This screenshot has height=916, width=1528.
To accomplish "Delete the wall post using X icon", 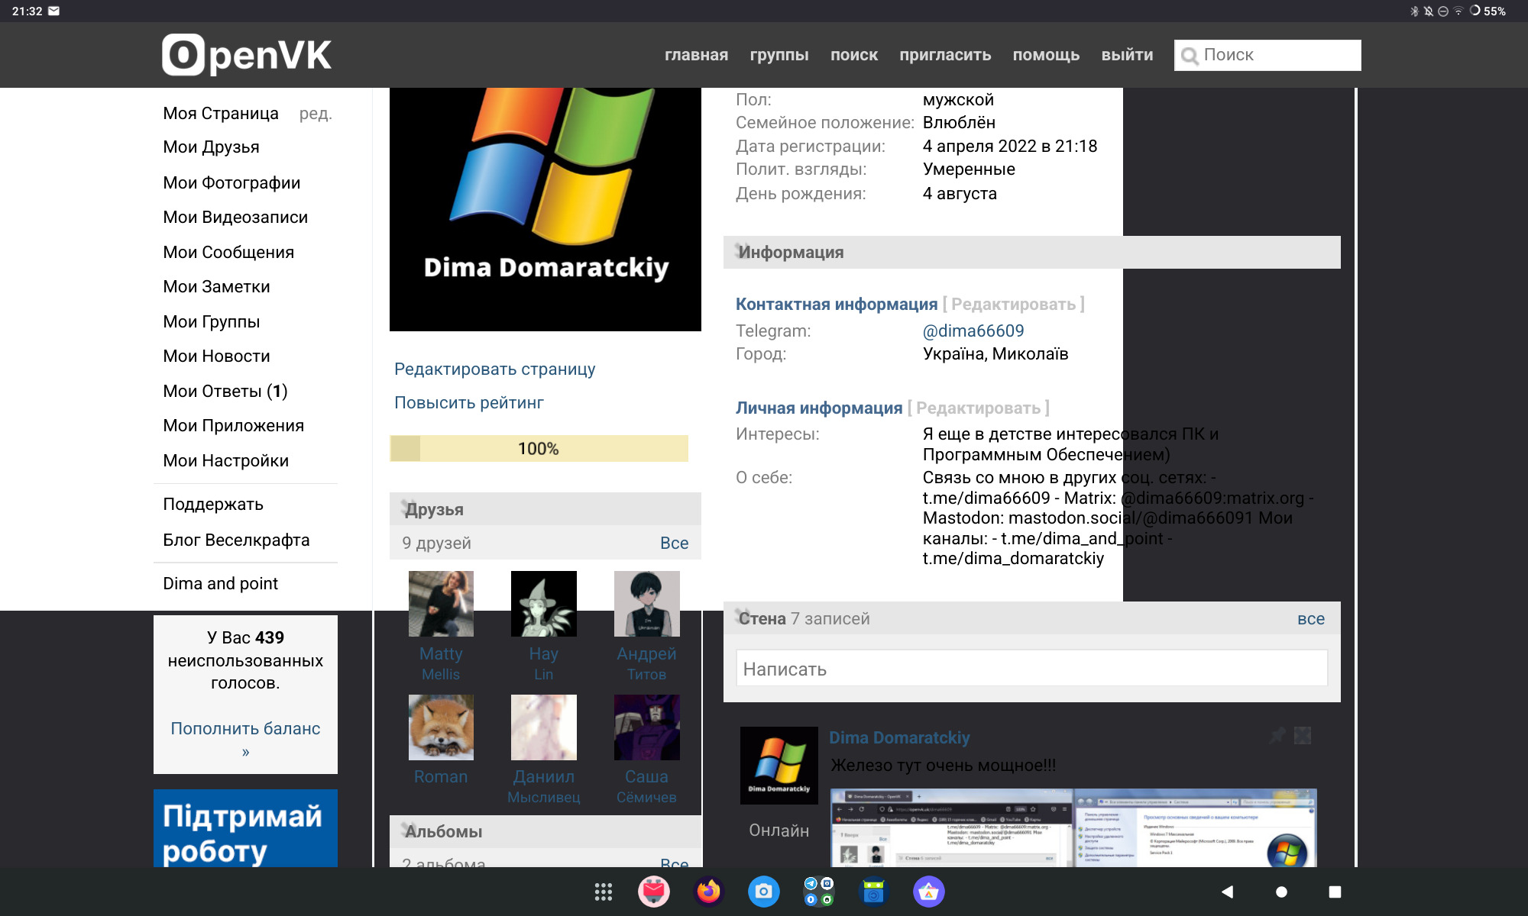I will [x=1303, y=736].
